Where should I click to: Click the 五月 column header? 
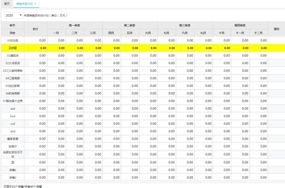(130, 33)
